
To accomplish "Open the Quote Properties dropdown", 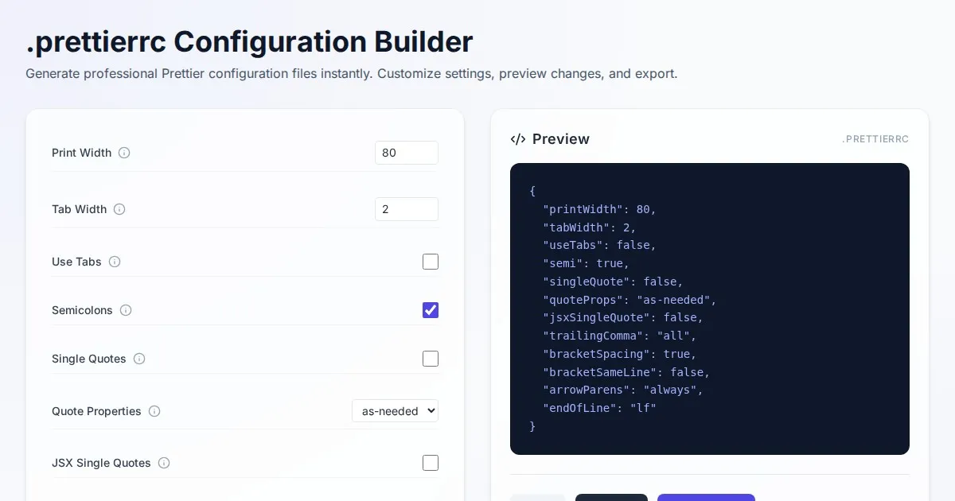I will pyautogui.click(x=395, y=411).
